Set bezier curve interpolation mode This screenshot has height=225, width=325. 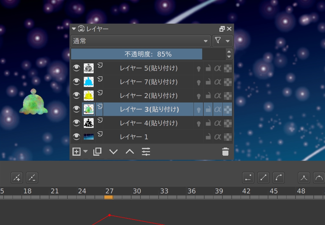pyautogui.click(x=279, y=177)
